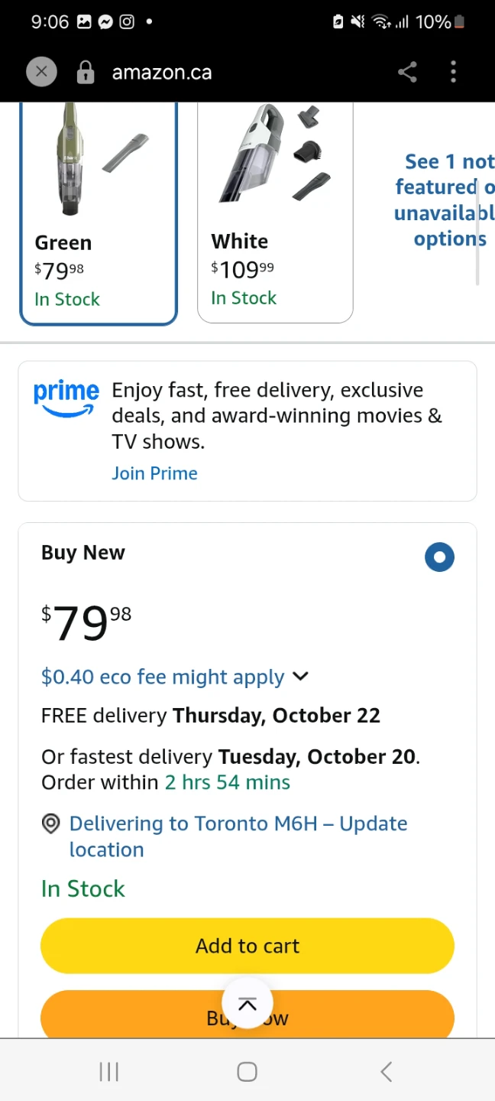Tap the Android back arrow
Screen dimensions: 495x1101
point(386,1071)
